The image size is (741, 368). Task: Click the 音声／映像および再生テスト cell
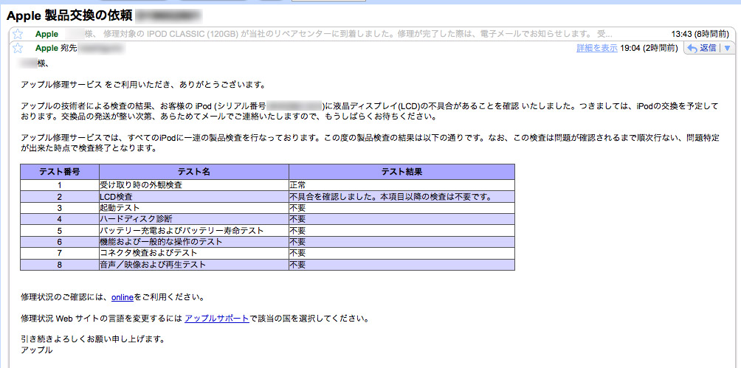[x=194, y=265]
